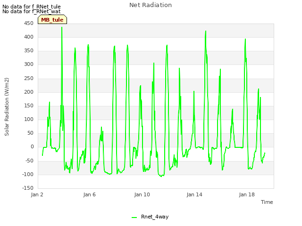This screenshot has width=302, height=226.
Task: Click the -100 y-axis tick label
Action: tap(28, 174)
